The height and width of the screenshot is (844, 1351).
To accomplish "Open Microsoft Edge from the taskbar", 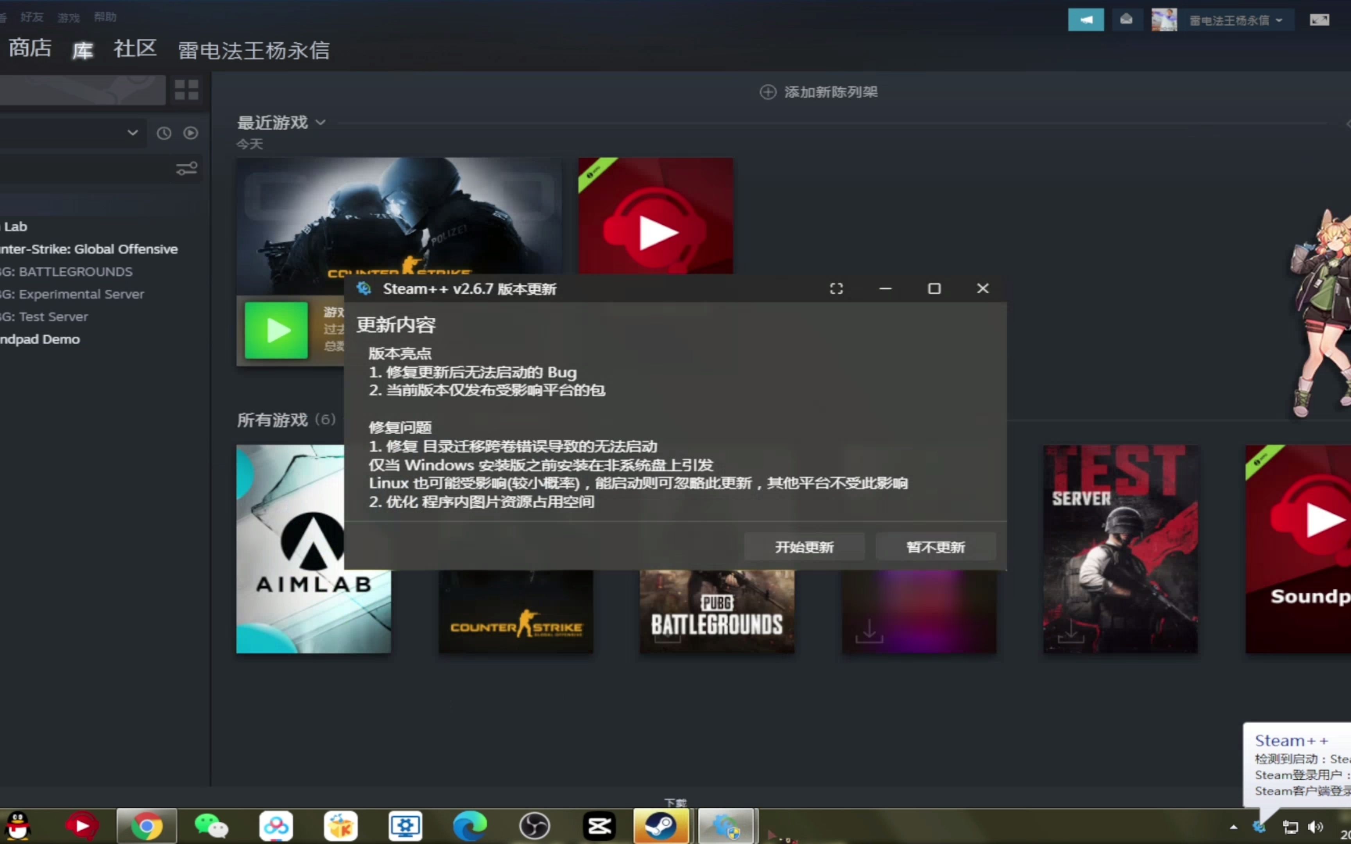I will tap(470, 826).
